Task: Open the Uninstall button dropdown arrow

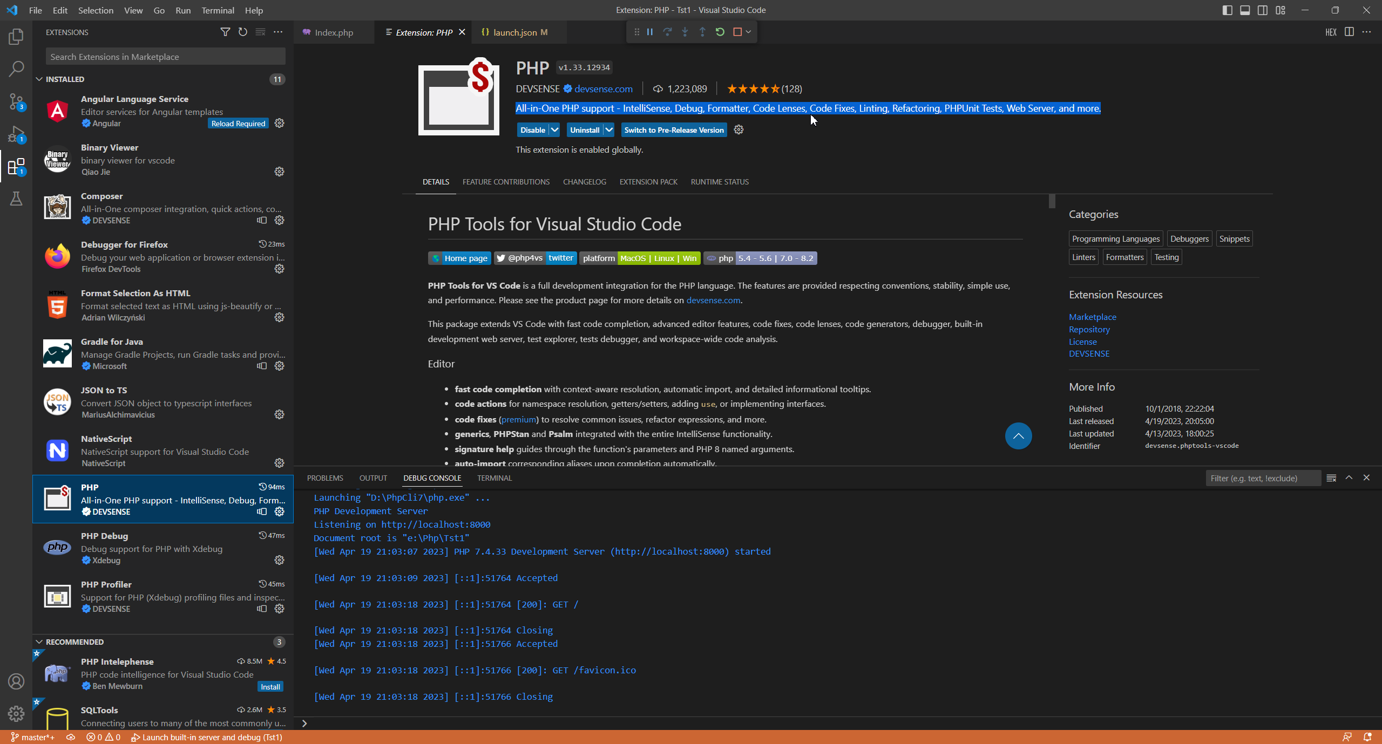Action: 609,130
